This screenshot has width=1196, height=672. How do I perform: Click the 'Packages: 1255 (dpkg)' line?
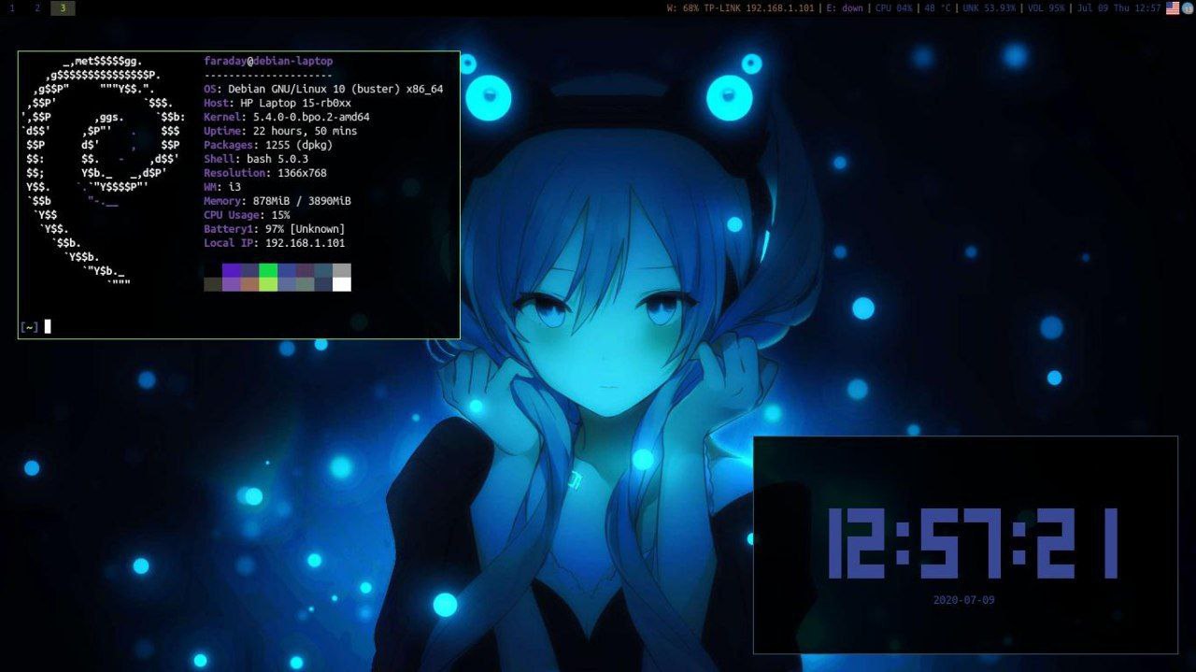click(x=268, y=145)
